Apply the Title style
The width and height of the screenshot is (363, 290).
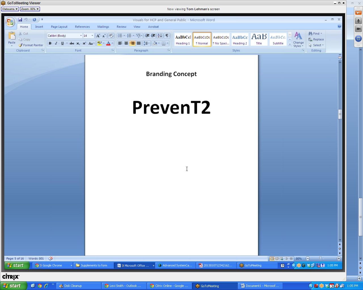pos(259,39)
